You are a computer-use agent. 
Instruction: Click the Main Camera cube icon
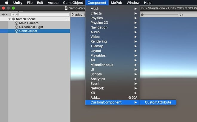[x=17, y=23]
